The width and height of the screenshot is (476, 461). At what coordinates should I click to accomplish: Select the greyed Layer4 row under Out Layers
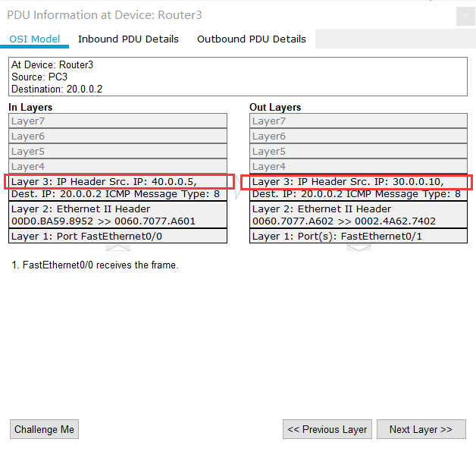(359, 166)
